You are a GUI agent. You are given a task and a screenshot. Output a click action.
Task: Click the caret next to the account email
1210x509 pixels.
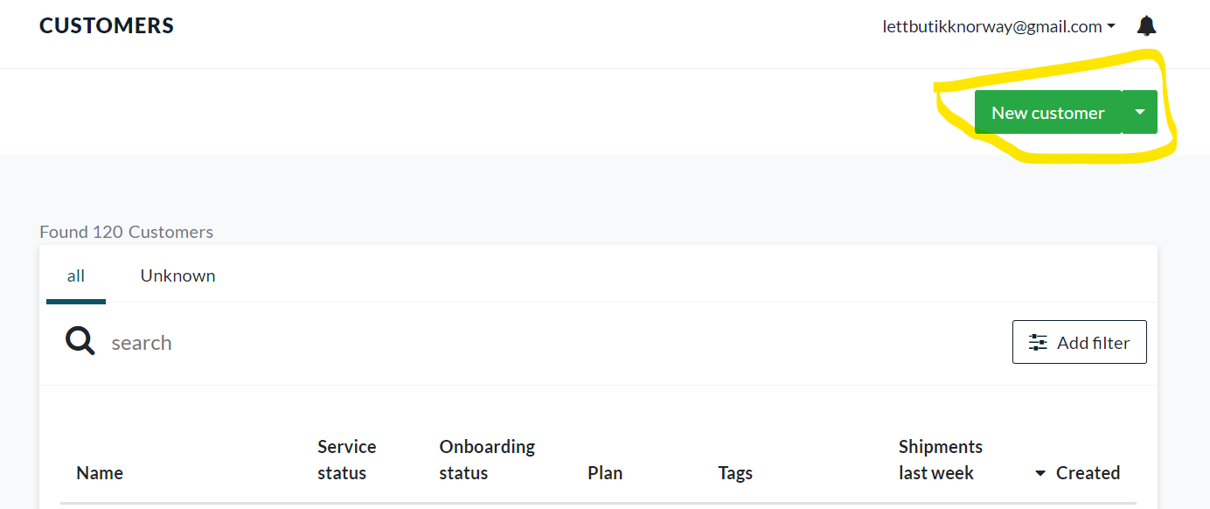1111,27
